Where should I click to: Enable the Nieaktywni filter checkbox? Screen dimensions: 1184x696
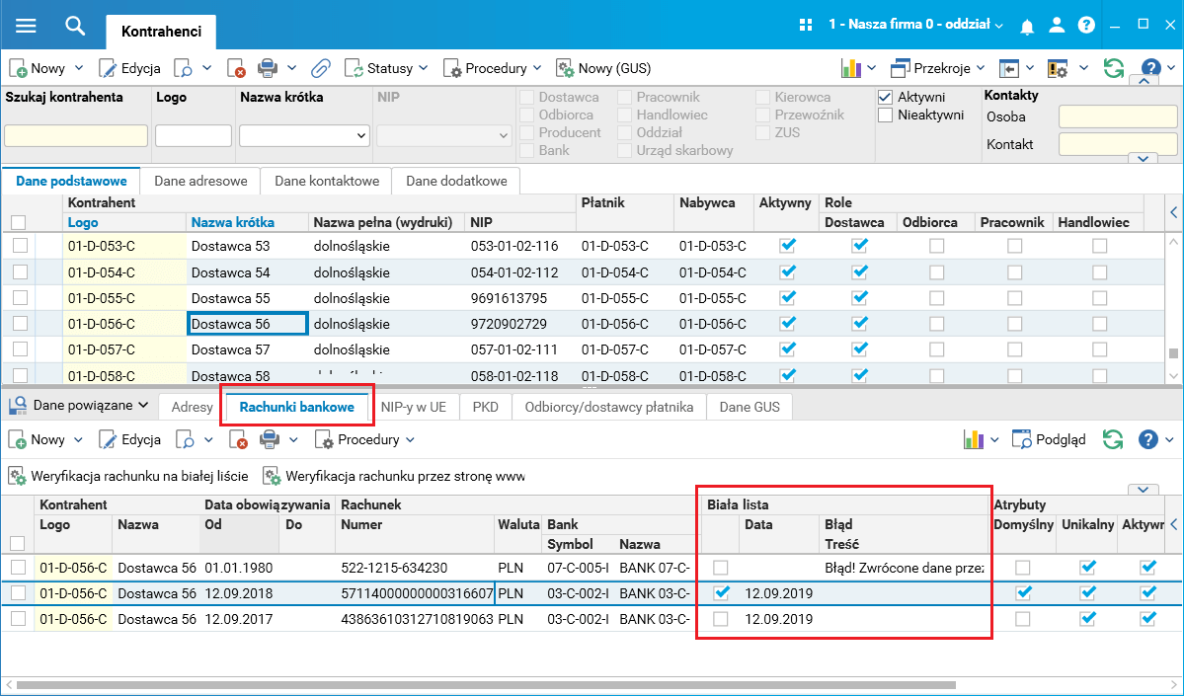(x=886, y=116)
